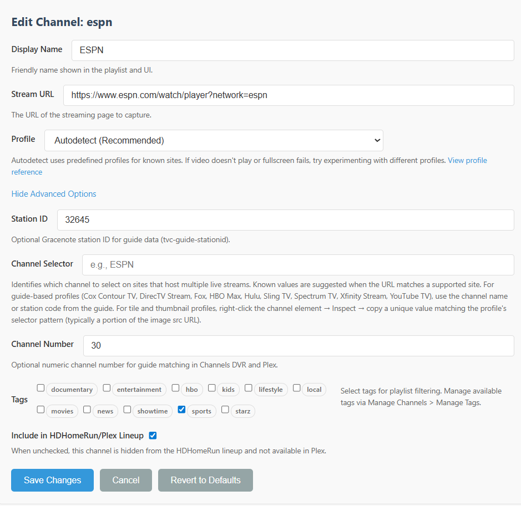
Task: Enable the movies tag checkbox
Action: click(41, 410)
